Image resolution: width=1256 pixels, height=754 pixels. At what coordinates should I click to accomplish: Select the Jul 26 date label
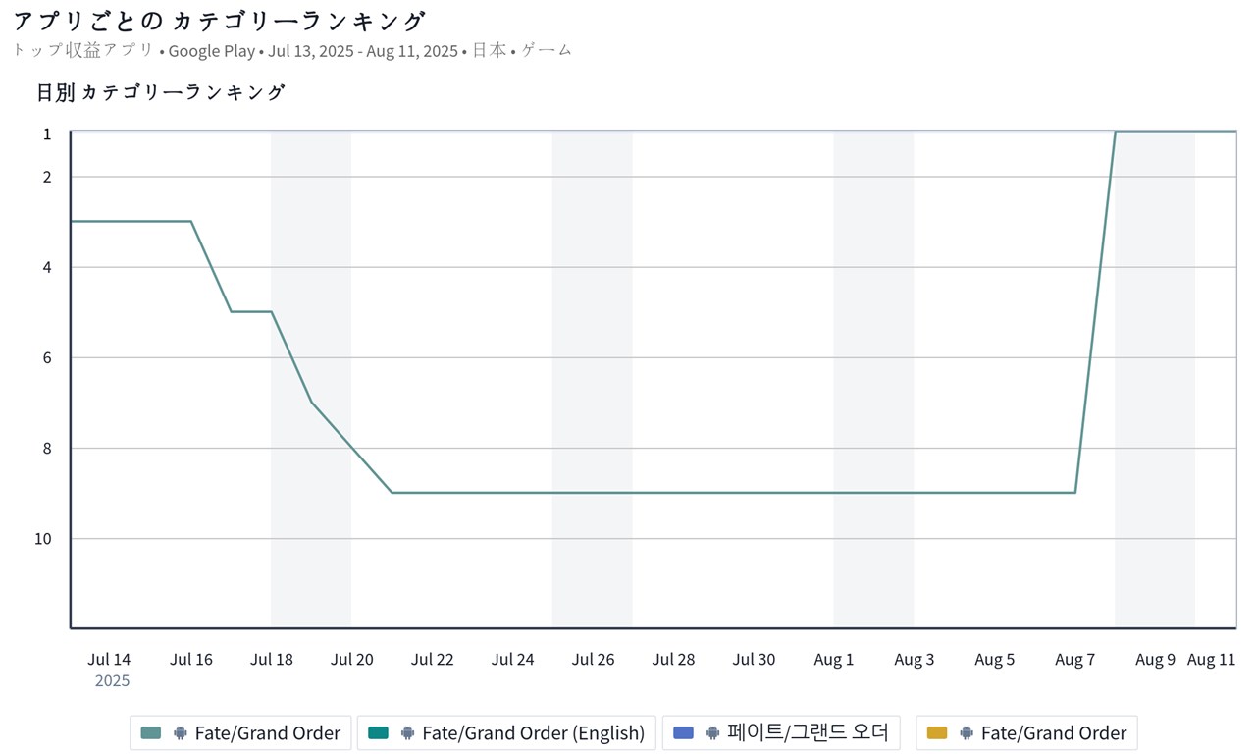pos(593,660)
